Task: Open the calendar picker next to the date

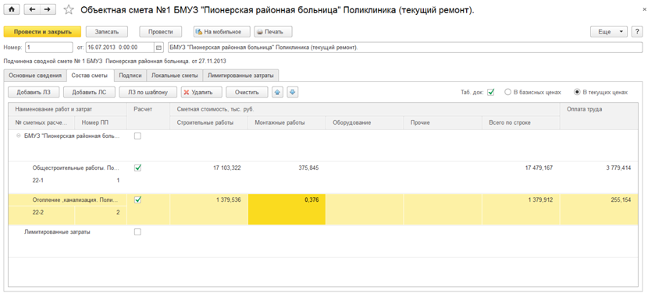Action: [x=159, y=48]
